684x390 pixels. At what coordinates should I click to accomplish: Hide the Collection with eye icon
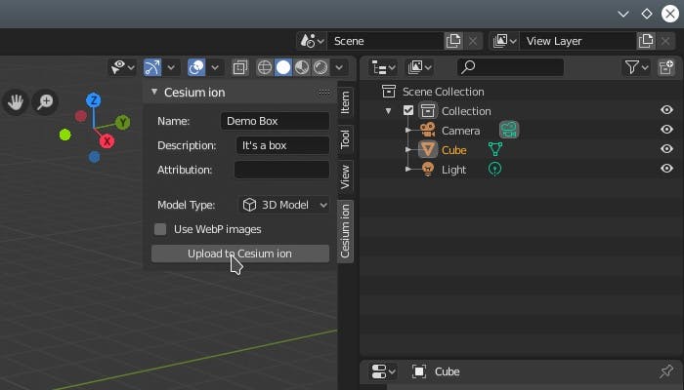[x=666, y=110]
